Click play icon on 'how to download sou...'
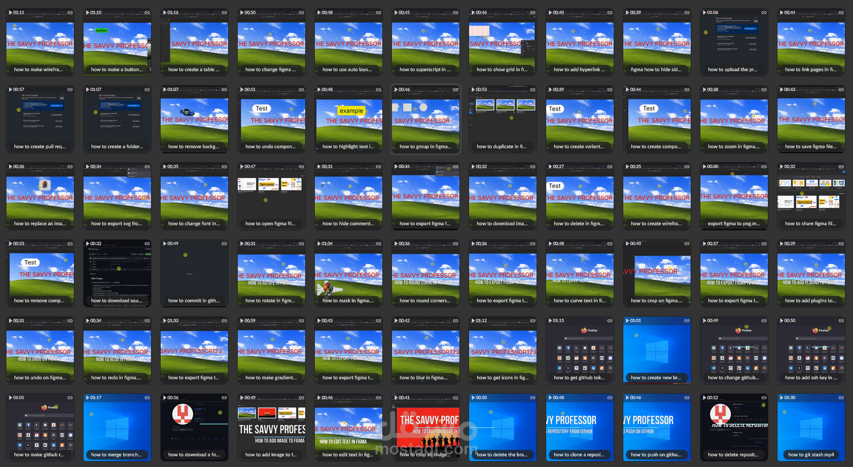Image resolution: width=853 pixels, height=467 pixels. (88, 243)
